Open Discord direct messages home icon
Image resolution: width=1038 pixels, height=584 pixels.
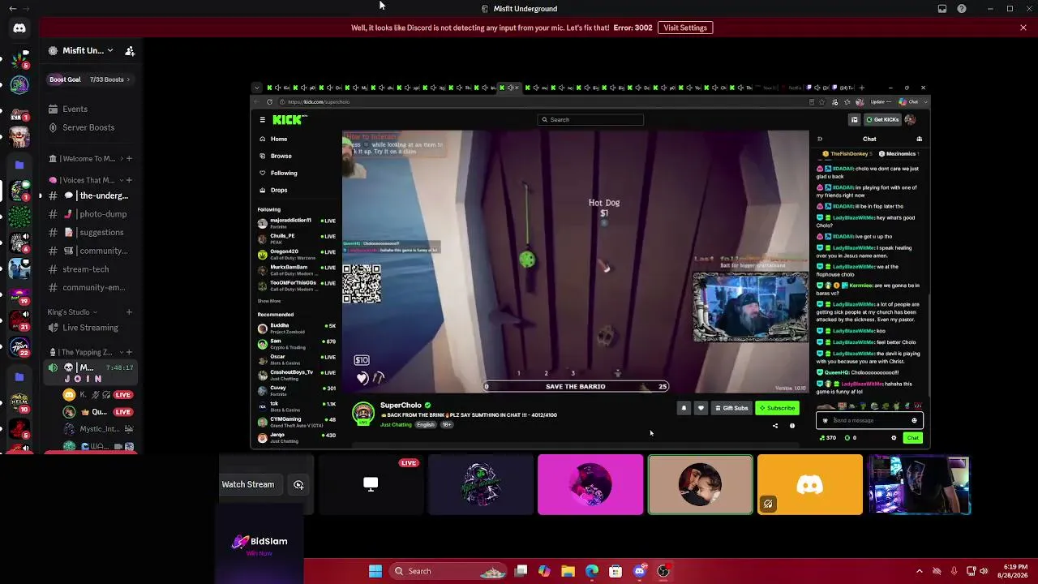click(19, 28)
